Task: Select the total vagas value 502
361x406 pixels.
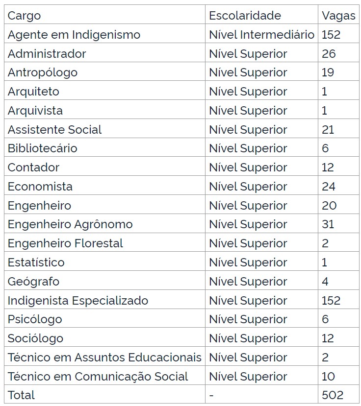Action: [x=333, y=395]
